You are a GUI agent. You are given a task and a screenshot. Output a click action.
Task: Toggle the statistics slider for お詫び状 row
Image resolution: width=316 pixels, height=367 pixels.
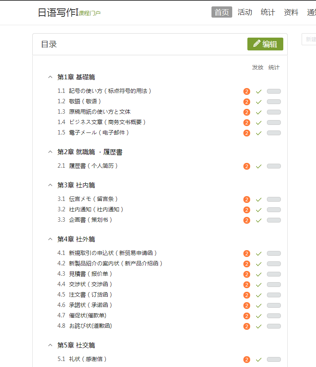[x=274, y=326]
